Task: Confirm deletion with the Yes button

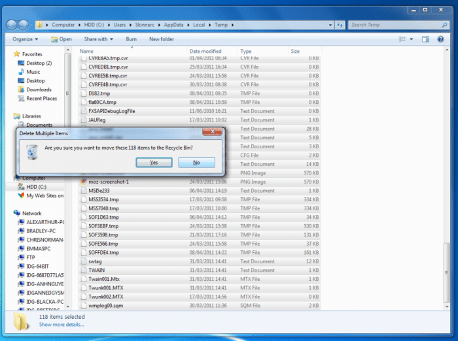Action: coord(154,163)
